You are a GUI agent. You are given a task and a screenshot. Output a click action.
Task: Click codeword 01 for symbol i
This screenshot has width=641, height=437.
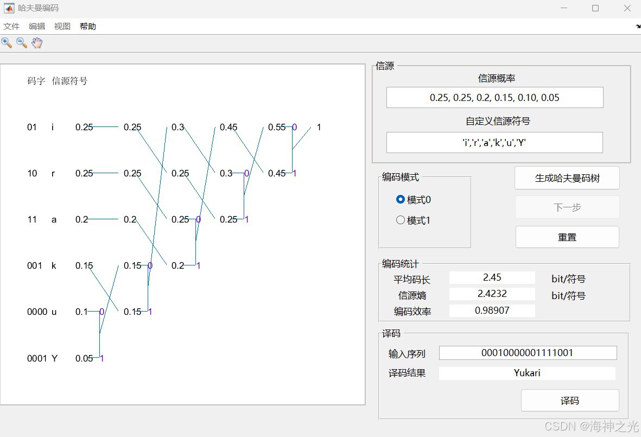pos(32,127)
